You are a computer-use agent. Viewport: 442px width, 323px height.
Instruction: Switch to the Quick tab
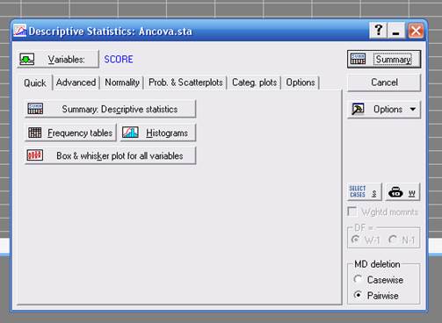[35, 83]
